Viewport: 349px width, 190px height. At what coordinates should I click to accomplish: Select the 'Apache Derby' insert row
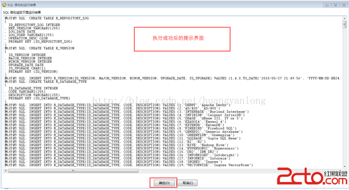(x=118, y=105)
